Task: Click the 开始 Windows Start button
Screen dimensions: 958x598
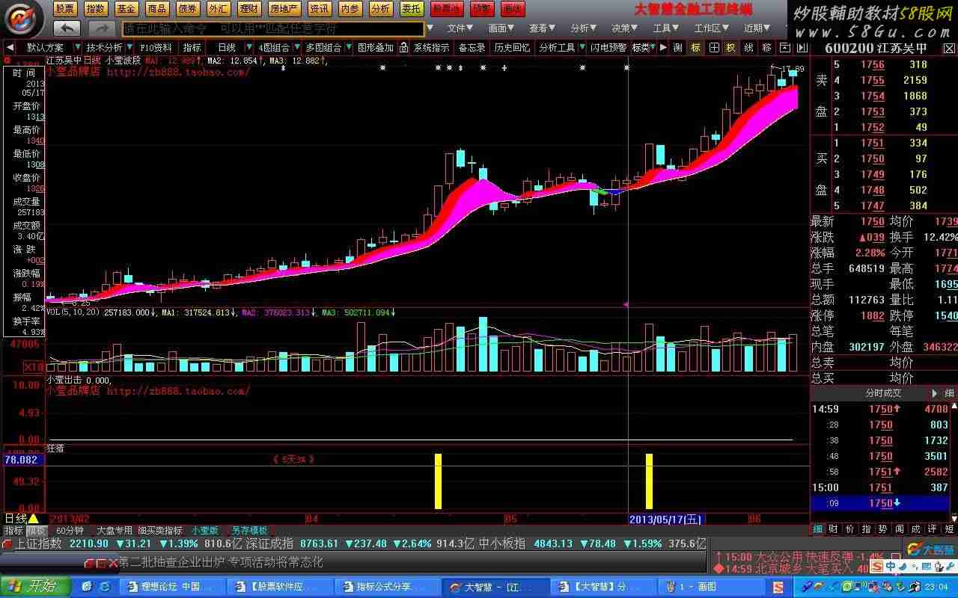Action: coord(35,586)
